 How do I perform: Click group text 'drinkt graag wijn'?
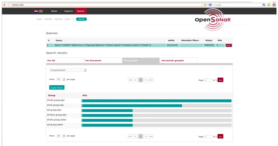pos(56,100)
